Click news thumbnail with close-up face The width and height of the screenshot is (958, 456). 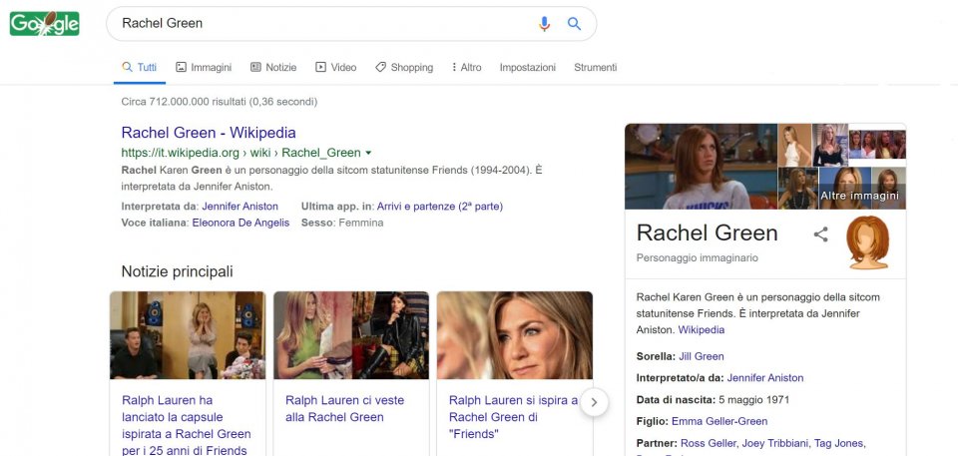coord(515,335)
